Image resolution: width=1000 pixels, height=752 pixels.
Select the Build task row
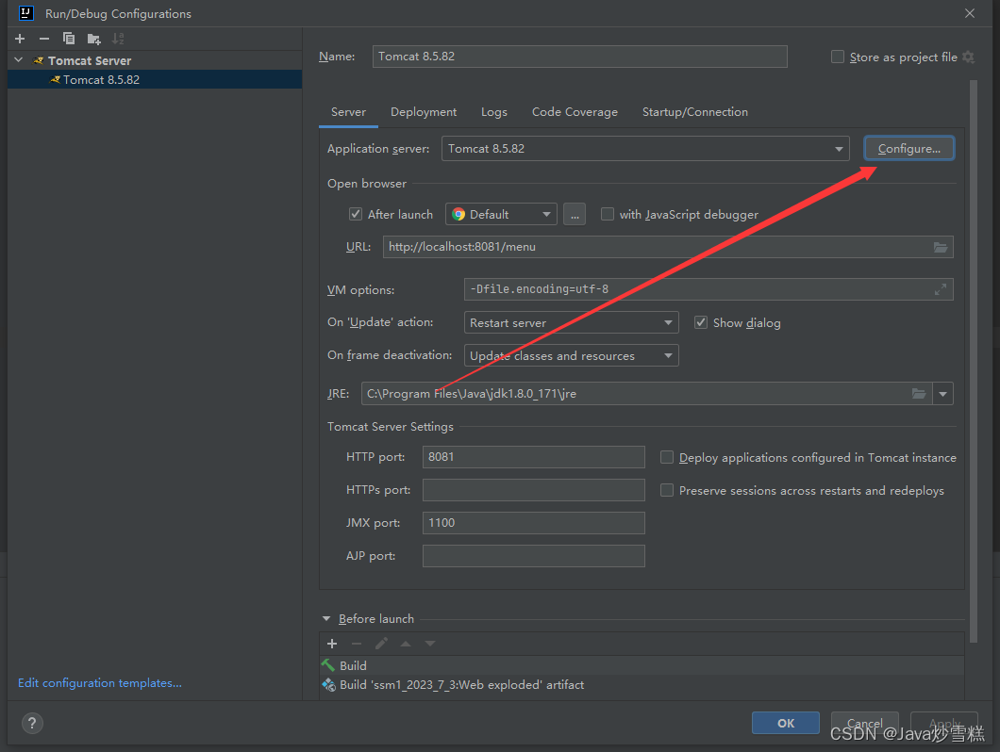[x=642, y=665]
